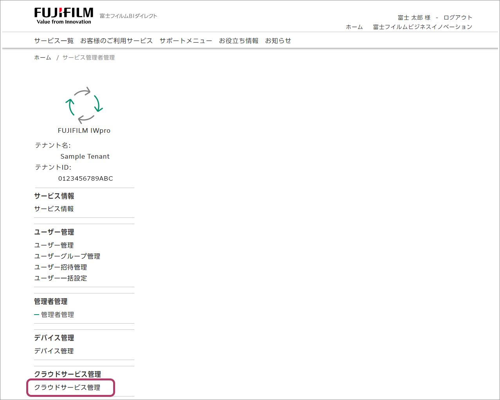500x400 pixels.
Task: Click the テナントID: label
Action: point(53,167)
